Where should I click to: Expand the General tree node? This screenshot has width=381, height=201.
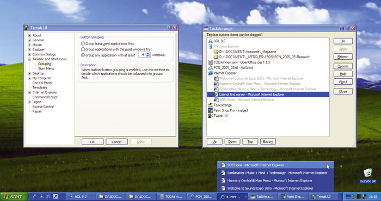pyautogui.click(x=29, y=40)
